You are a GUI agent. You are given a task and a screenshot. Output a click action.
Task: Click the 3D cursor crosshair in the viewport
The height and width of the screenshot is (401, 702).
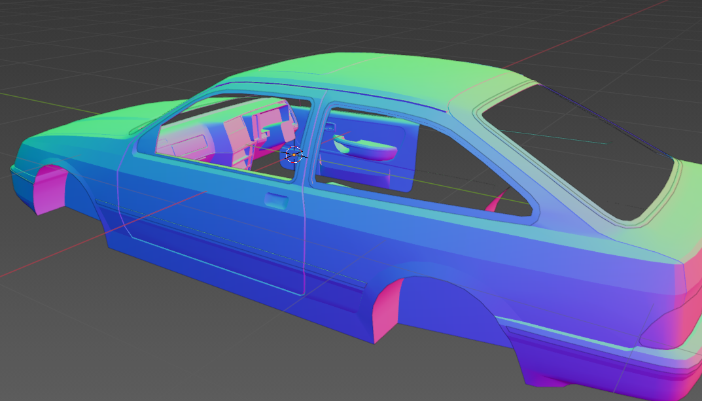tap(294, 155)
